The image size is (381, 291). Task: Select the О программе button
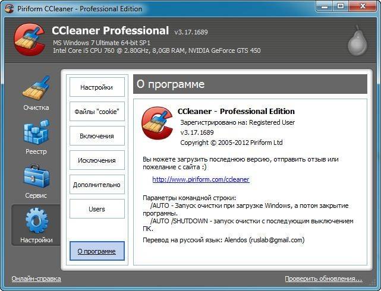[x=97, y=251]
